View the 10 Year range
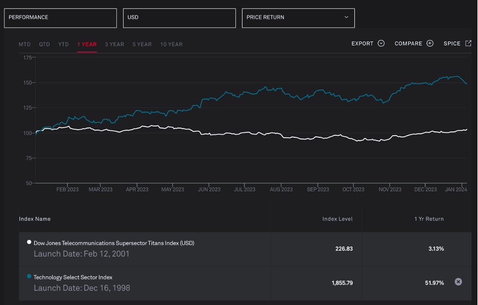The width and height of the screenshot is (478, 305). coord(171,45)
